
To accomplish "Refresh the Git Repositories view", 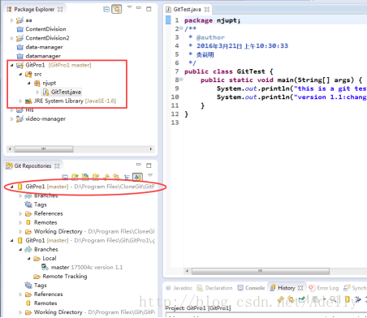I will click(106, 177).
